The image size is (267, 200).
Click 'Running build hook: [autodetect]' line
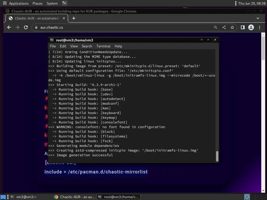click(x=89, y=99)
